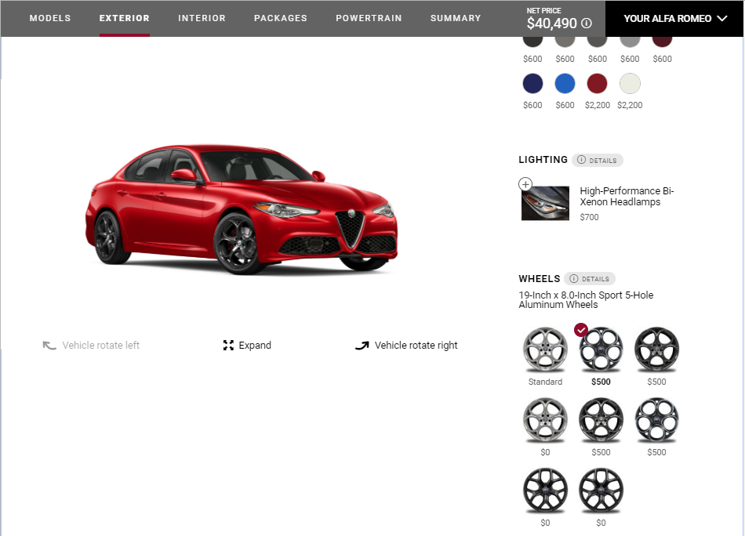This screenshot has height=536, width=745.
Task: Go to the Models tab
Action: (x=50, y=18)
